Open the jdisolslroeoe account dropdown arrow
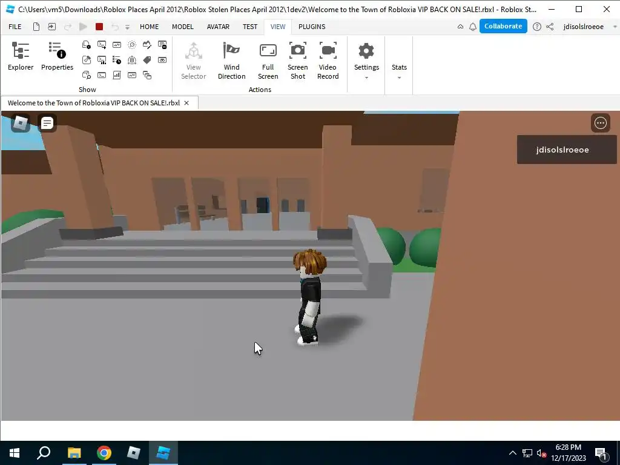This screenshot has height=465, width=620. pos(615,27)
